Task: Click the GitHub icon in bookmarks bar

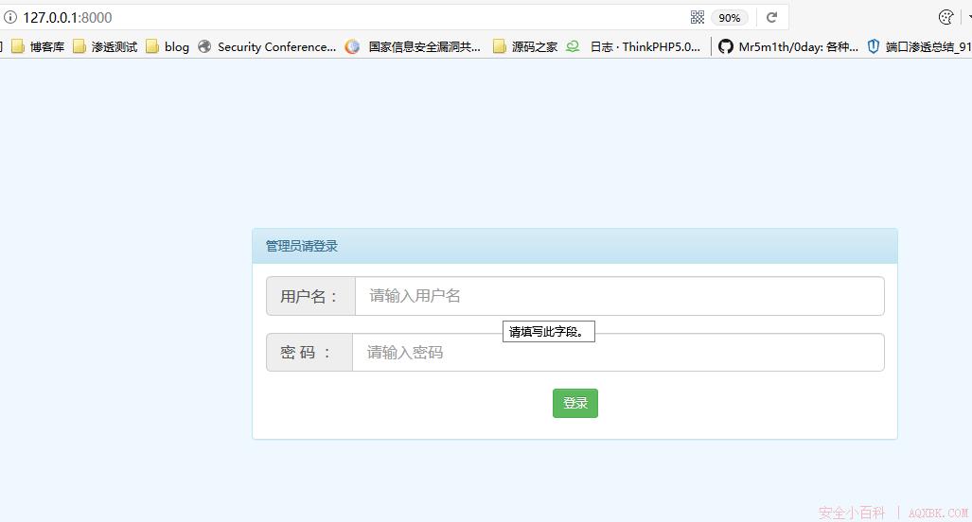Action: click(x=725, y=46)
